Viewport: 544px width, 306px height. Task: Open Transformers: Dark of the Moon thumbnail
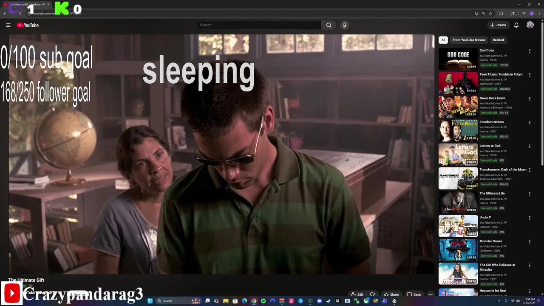458,178
